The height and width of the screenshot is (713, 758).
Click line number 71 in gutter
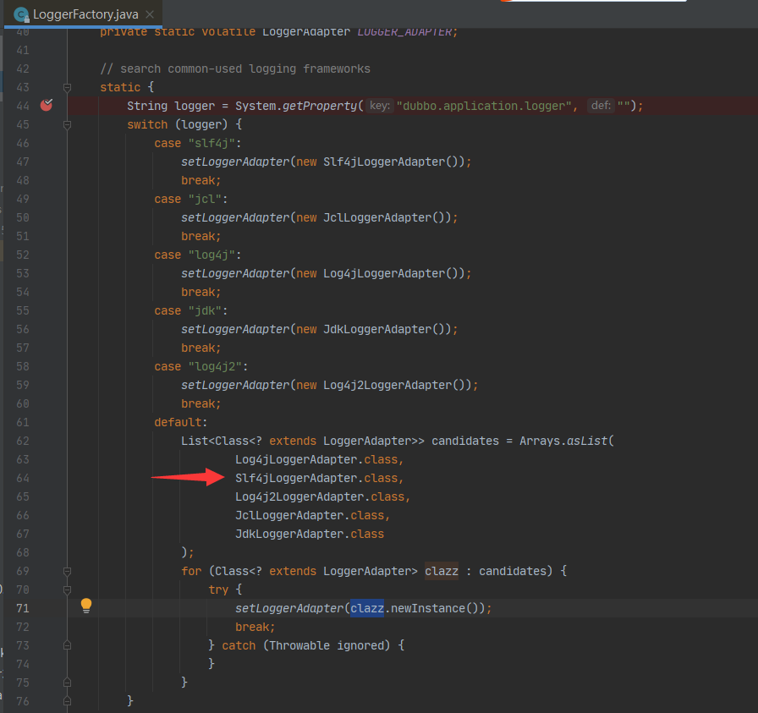(23, 608)
